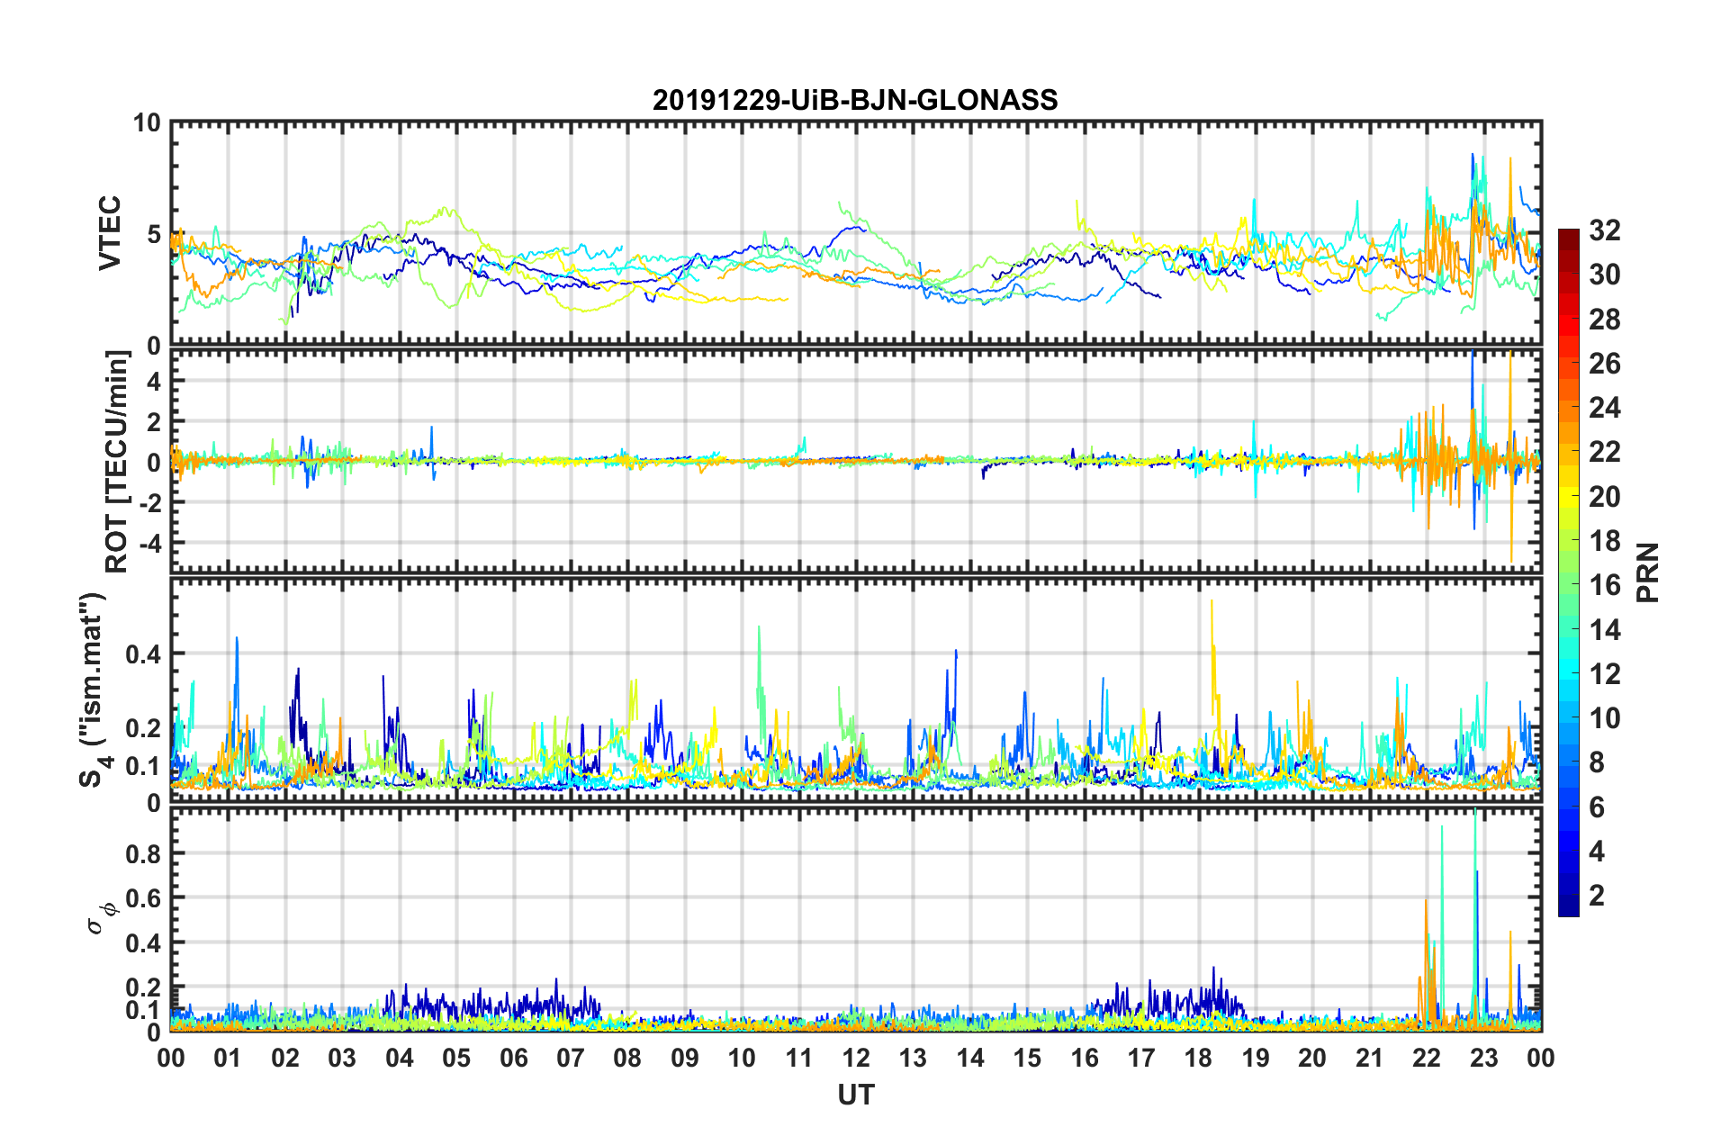This screenshot has width=1712, height=1145.
Task: Click the dark blue bottom of colorbar
Action: click(1568, 908)
